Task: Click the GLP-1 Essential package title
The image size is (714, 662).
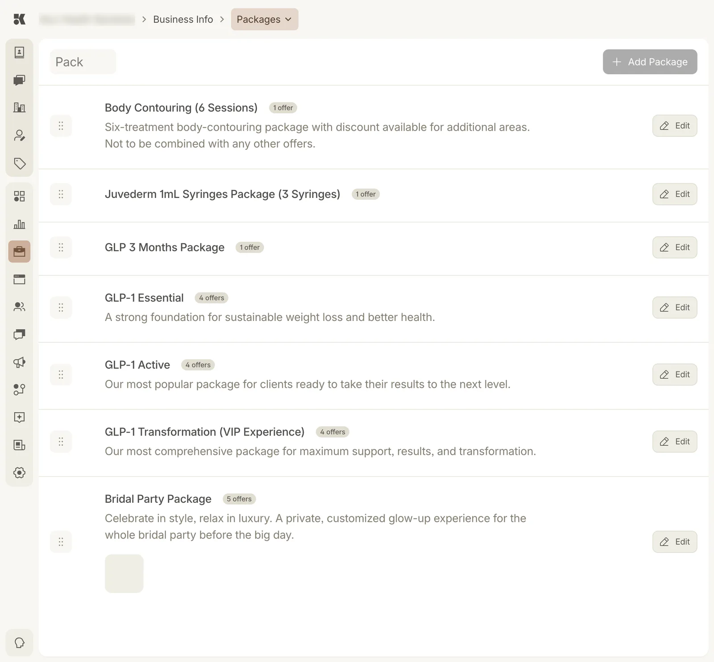Action: point(144,298)
